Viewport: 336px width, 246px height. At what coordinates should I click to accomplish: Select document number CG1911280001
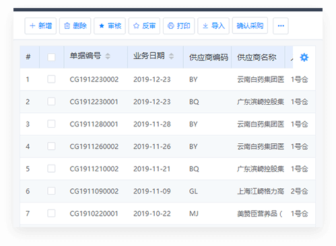coord(94,124)
